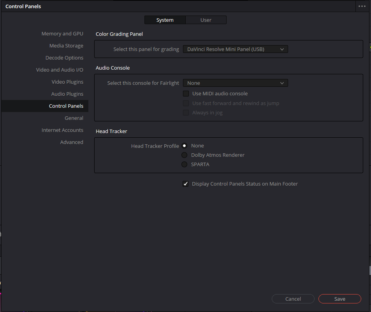Select Video and Audio I/O
The width and height of the screenshot is (371, 312).
60,70
